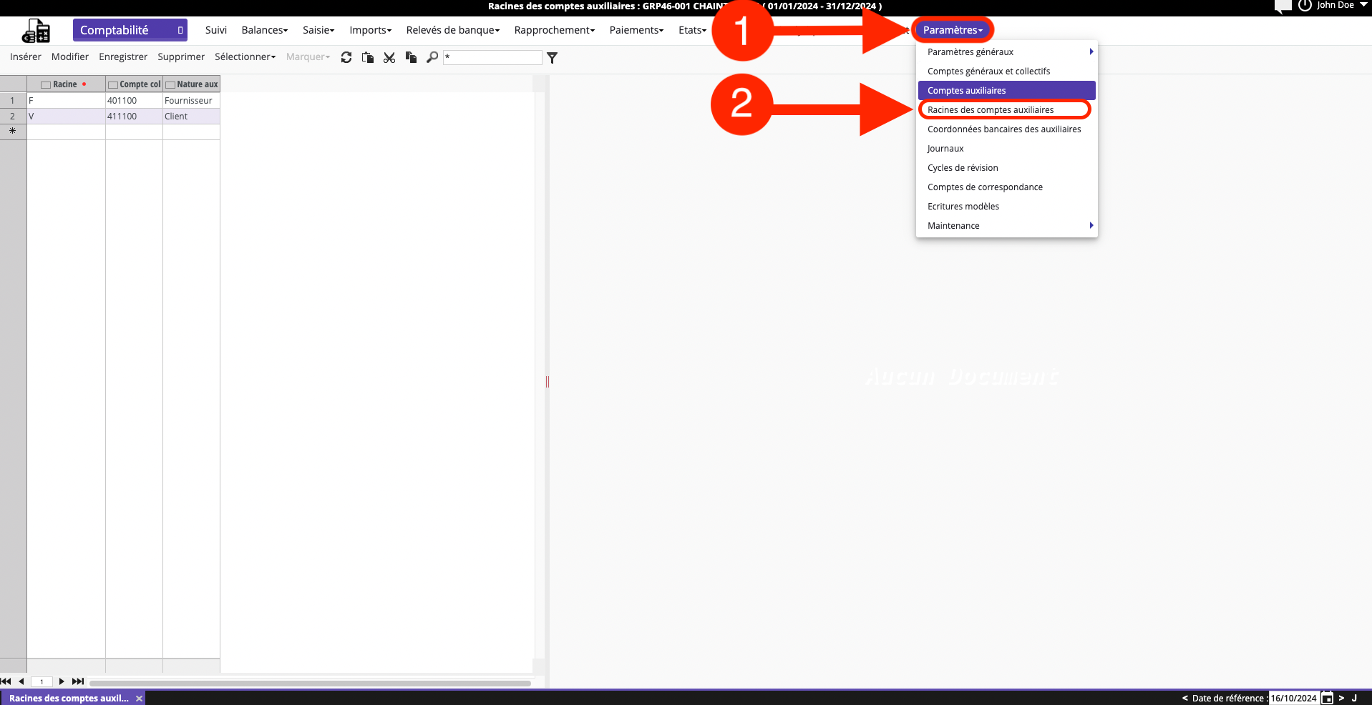Move reference date back with left arrow
Viewport: 1372px width, 705px height.
pyautogui.click(x=1184, y=698)
